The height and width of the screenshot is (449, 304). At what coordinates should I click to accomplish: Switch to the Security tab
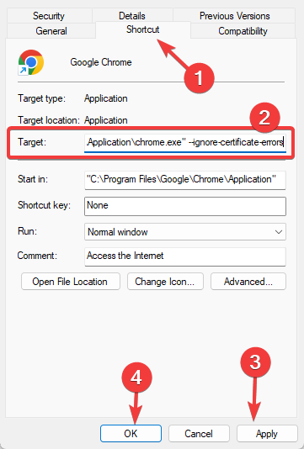point(49,16)
